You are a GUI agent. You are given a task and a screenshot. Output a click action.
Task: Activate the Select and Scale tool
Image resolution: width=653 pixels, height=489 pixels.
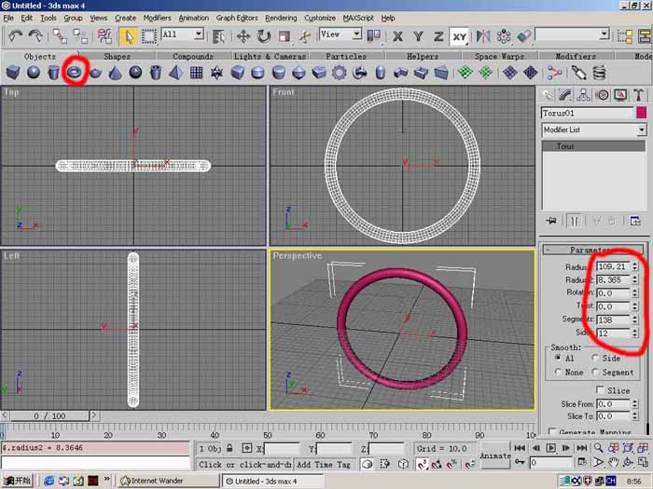click(x=284, y=36)
